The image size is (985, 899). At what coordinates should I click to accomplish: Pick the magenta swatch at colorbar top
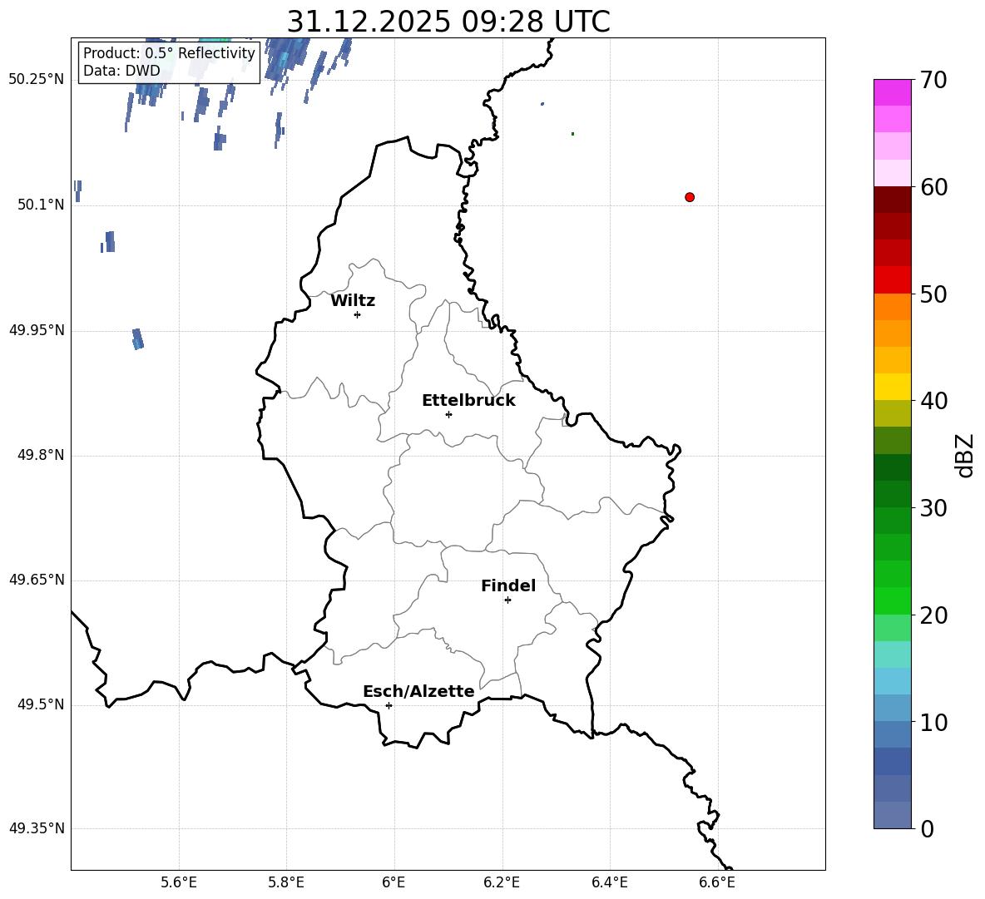click(x=893, y=93)
